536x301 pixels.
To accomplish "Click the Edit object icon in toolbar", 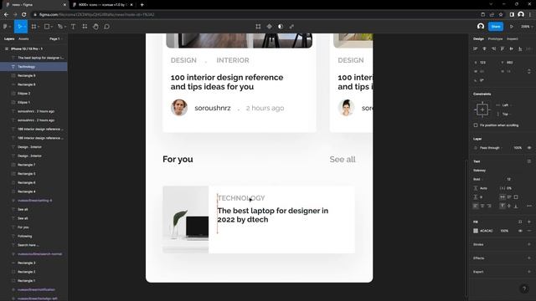I will [258, 26].
